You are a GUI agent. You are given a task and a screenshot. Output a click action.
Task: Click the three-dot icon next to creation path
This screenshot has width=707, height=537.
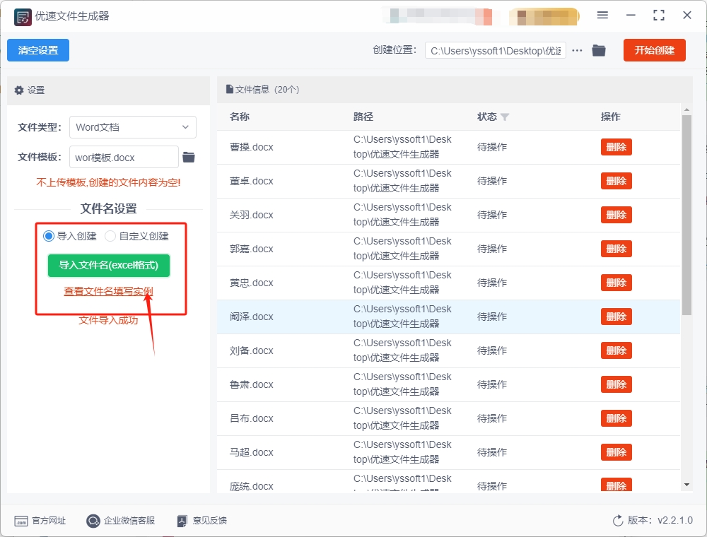tap(578, 50)
